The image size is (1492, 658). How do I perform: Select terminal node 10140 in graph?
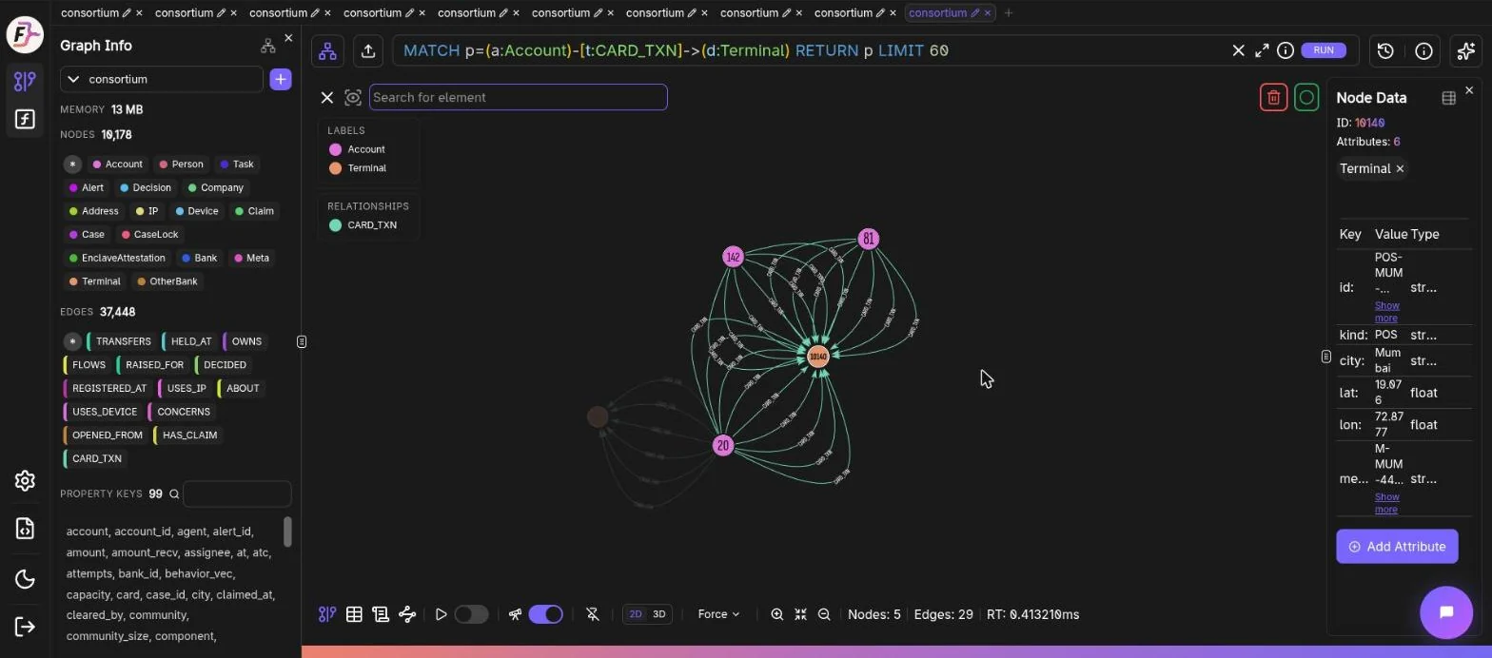coord(818,357)
